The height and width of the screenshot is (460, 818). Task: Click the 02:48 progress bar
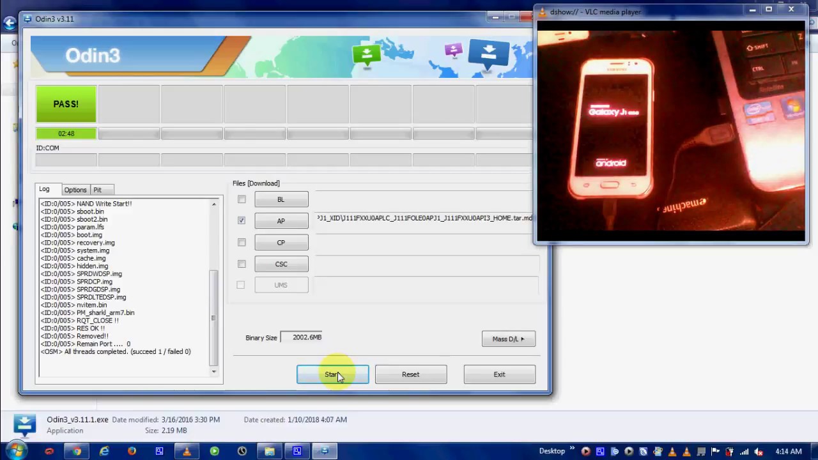point(66,134)
